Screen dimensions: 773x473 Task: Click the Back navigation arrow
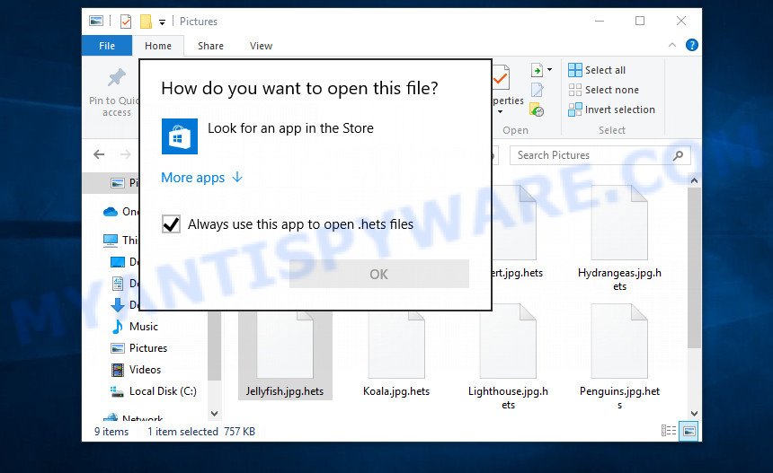pos(100,154)
